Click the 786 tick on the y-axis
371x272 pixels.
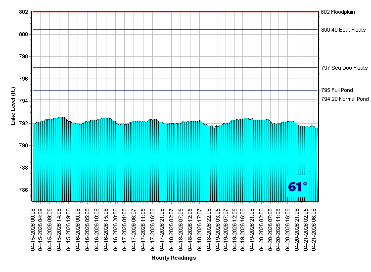point(24,190)
